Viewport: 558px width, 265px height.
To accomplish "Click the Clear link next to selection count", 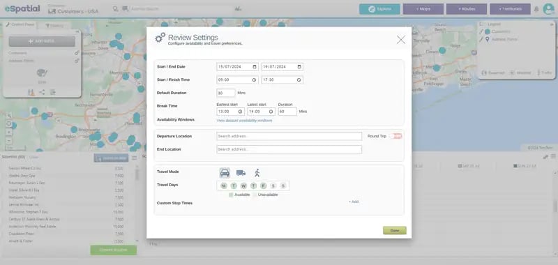I will coord(33,157).
